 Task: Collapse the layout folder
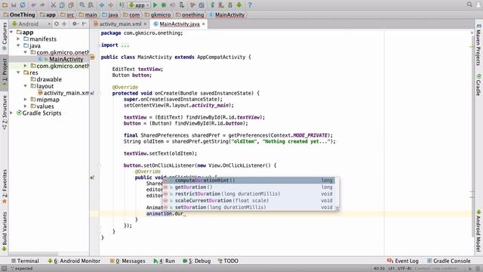point(26,86)
